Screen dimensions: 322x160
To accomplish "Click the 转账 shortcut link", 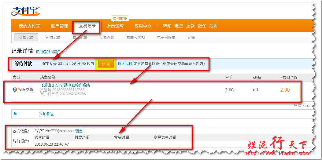I will point(167,26).
